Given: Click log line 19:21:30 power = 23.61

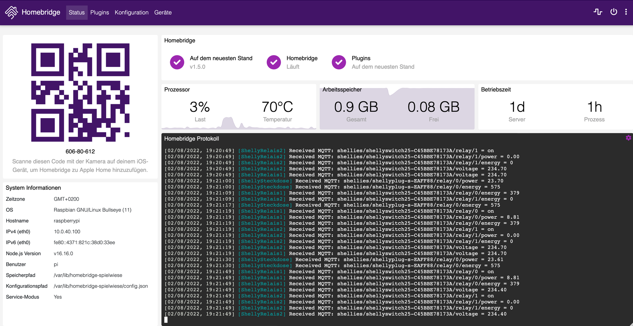Looking at the screenshot, I should point(334,259).
